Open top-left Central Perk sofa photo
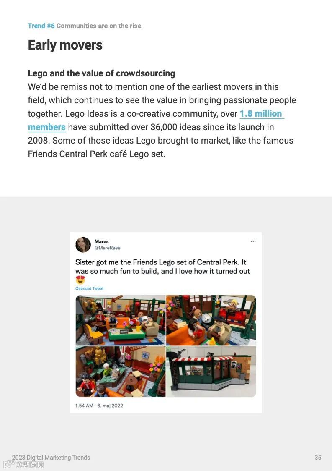Image resolution: width=332 pixels, height=471 pixels. click(x=121, y=320)
